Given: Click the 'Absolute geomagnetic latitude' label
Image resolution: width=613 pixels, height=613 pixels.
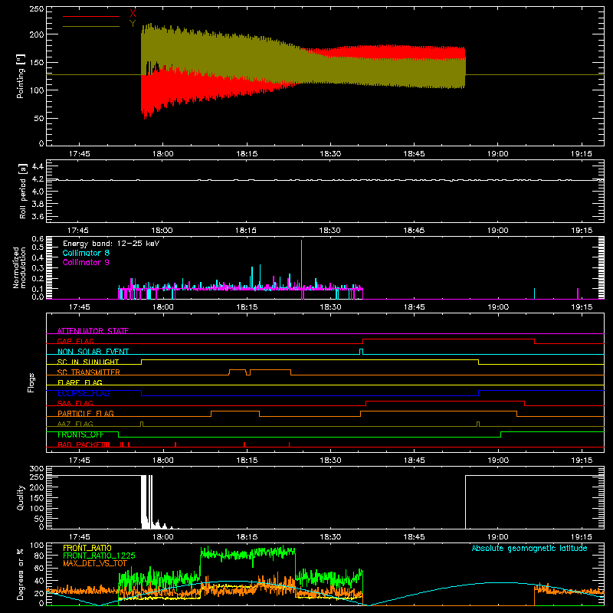Looking at the screenshot, I should (x=529, y=548).
